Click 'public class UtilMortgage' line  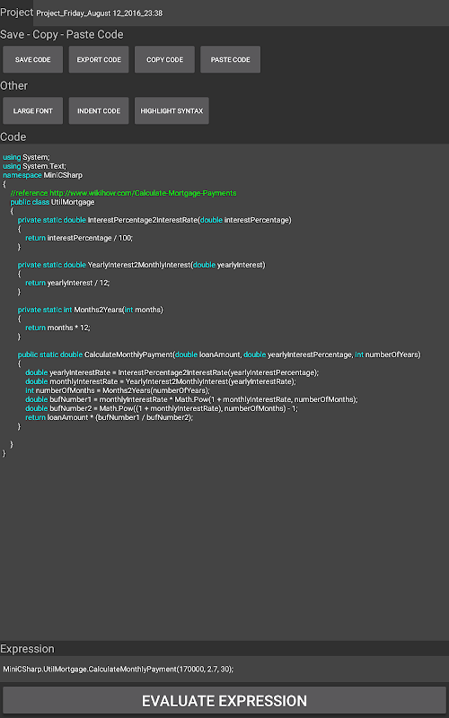(52, 202)
